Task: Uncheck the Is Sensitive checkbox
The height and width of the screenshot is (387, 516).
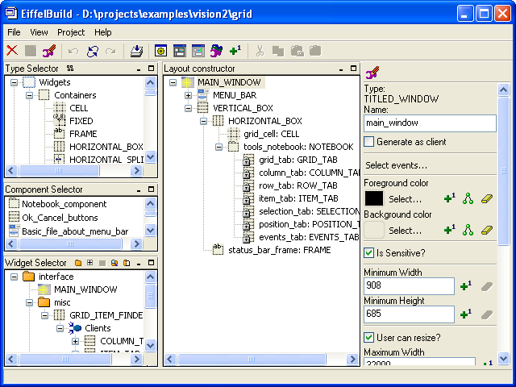Action: pos(369,253)
